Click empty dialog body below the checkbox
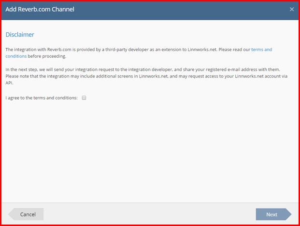This screenshot has width=300, height=226. 150,151
